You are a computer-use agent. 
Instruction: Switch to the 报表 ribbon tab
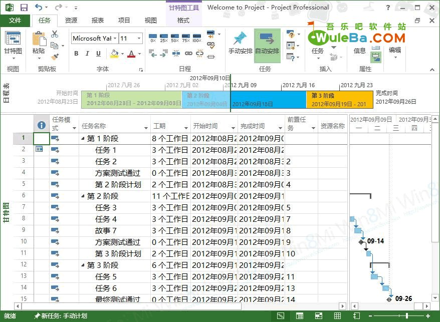98,20
